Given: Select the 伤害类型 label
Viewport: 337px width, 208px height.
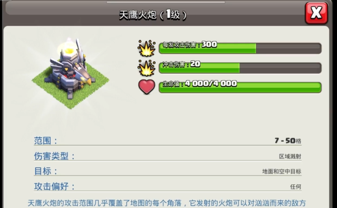Looking at the screenshot, I should click(54, 156).
